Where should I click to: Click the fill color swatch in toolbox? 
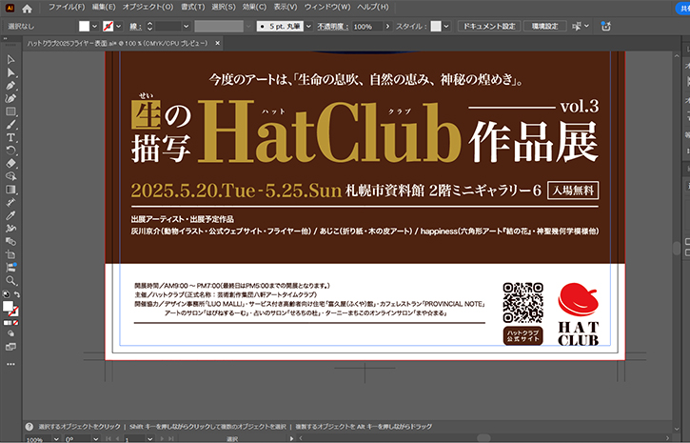tap(9, 307)
